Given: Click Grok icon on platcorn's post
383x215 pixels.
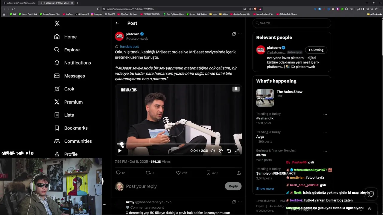Looking at the screenshot, I should click(x=234, y=34).
